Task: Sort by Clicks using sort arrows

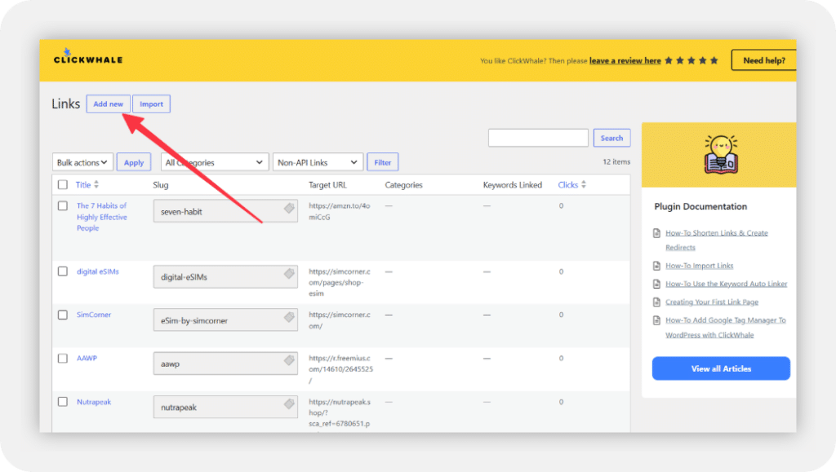Action: click(x=584, y=185)
